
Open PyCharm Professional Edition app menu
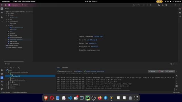point(24,1)
